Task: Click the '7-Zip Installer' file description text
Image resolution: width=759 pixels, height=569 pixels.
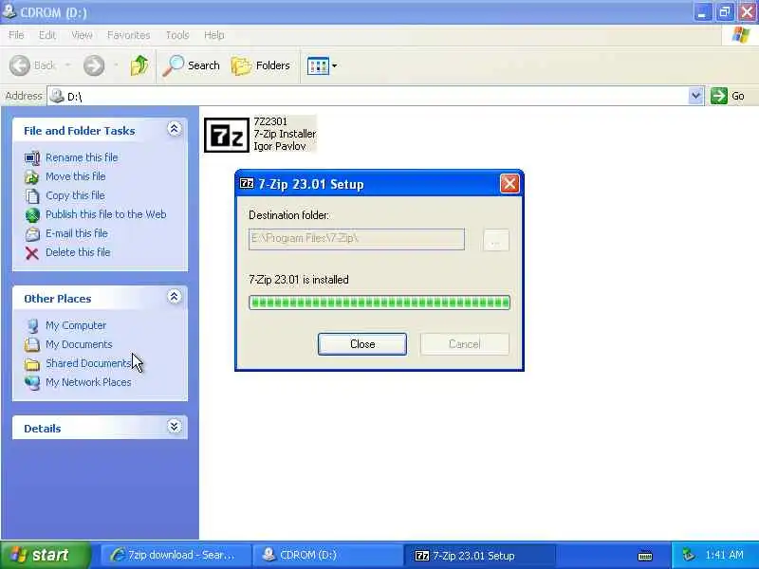Action: click(285, 134)
